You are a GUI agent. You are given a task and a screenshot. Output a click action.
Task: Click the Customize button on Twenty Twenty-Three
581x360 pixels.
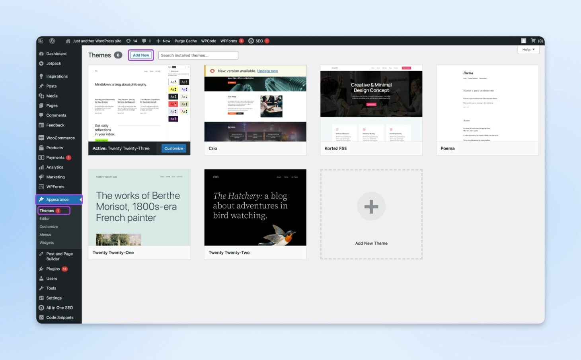[x=173, y=148]
